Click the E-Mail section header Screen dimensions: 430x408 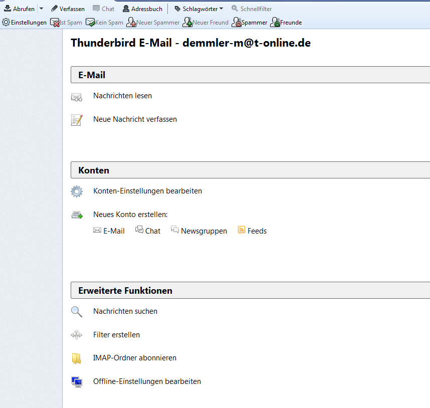[250, 75]
